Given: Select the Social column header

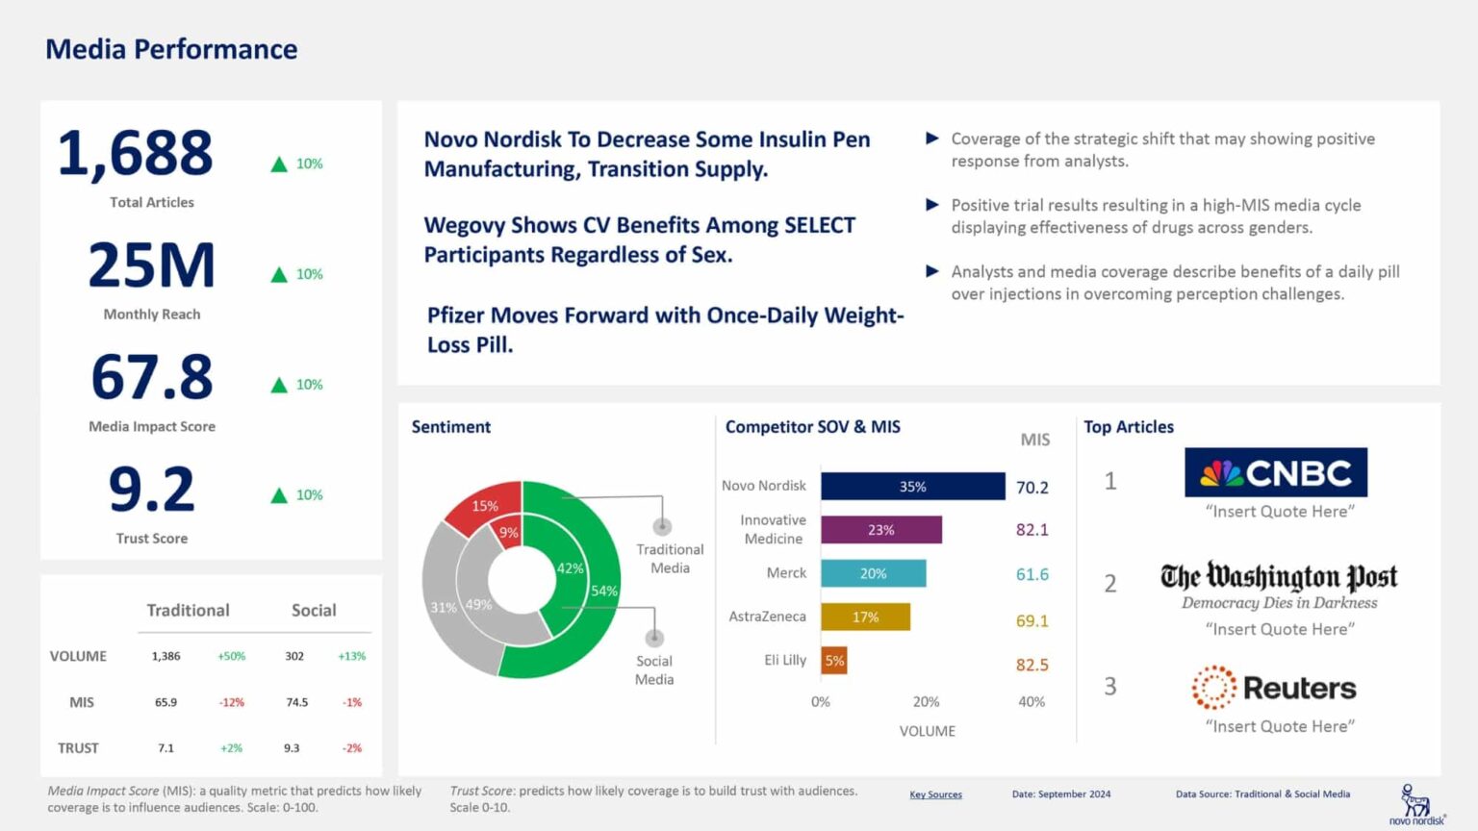Looking at the screenshot, I should coord(314,610).
